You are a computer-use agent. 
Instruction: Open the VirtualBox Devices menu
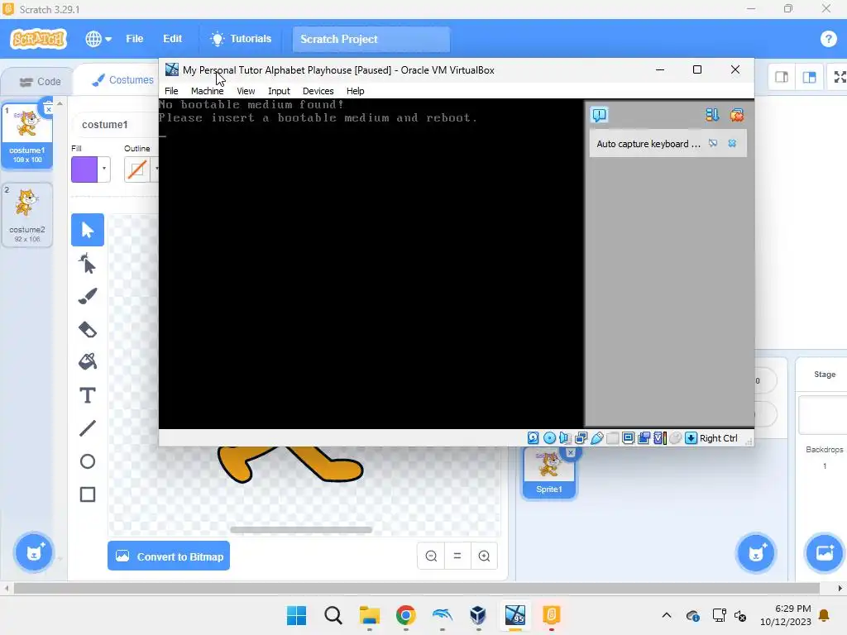(318, 91)
